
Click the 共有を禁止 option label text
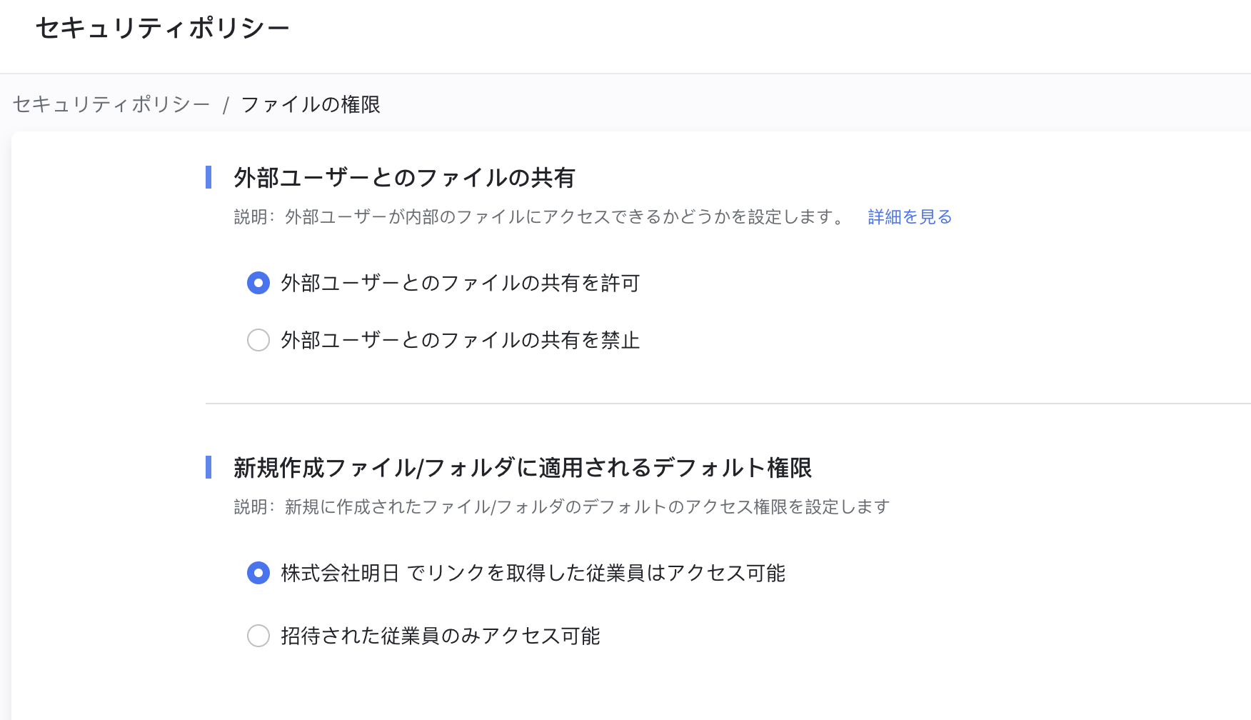pos(460,341)
